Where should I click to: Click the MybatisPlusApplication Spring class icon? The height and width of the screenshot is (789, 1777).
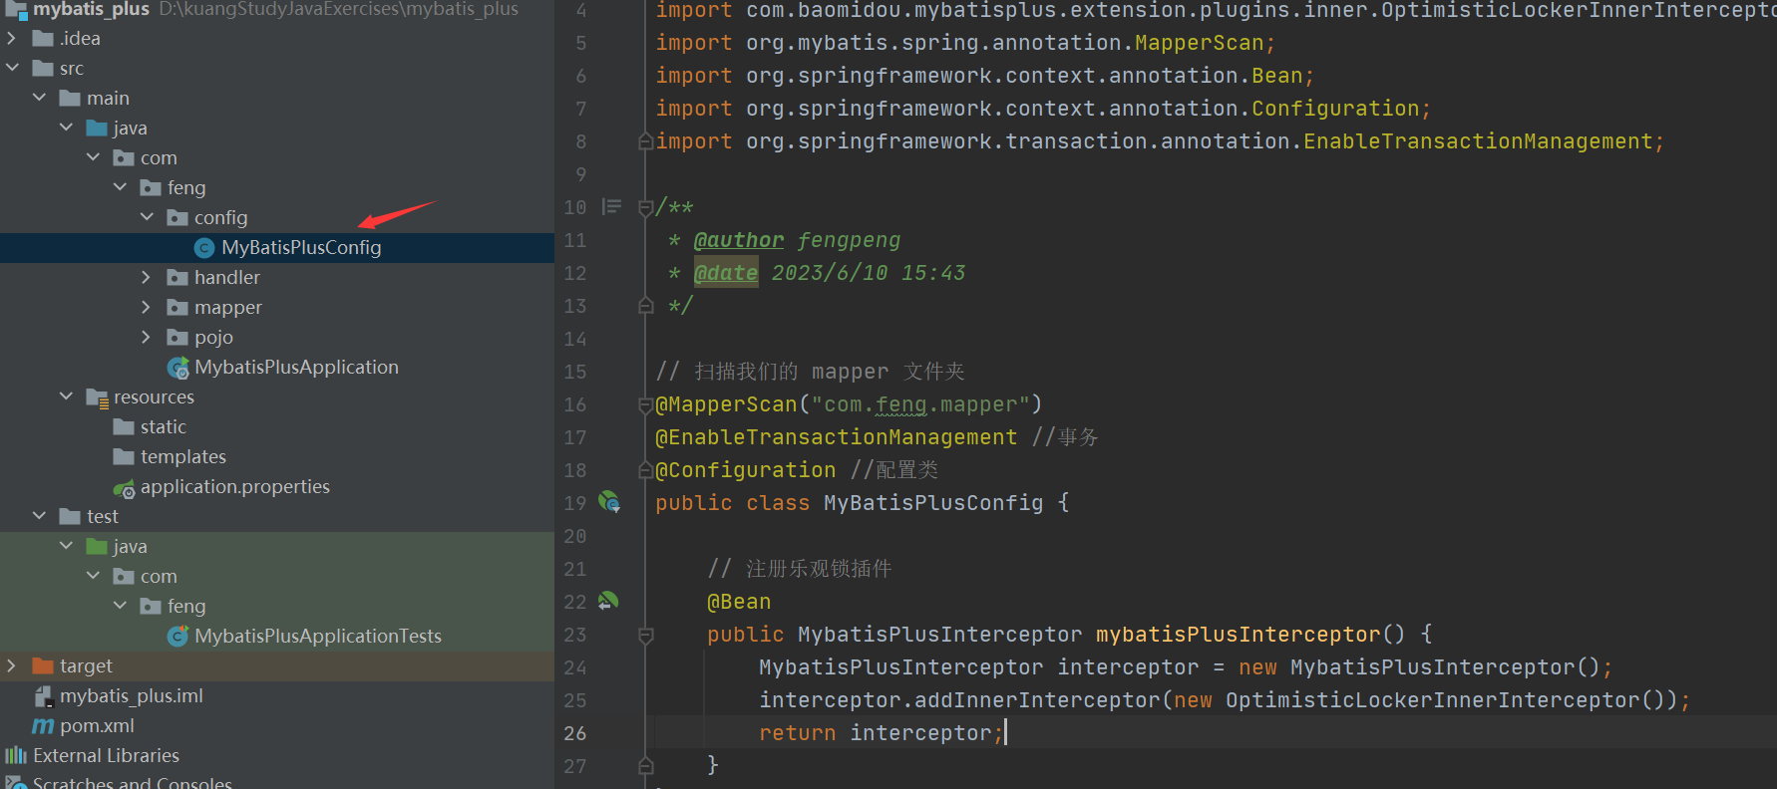click(178, 369)
